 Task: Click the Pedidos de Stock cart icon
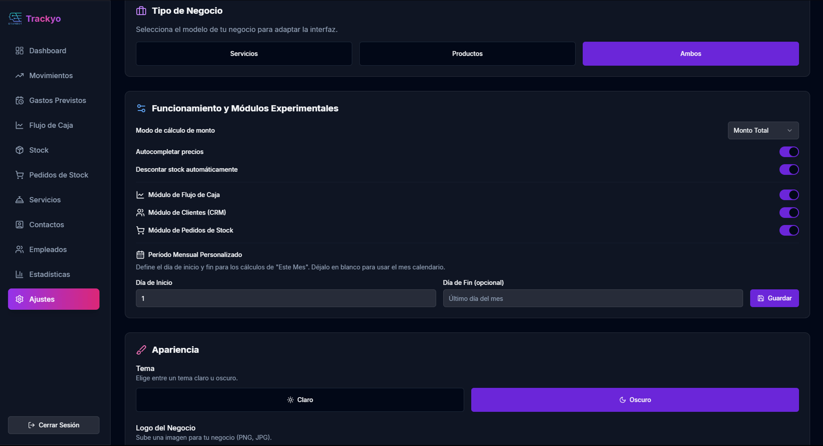click(19, 175)
